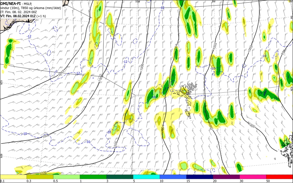Screen dimensions: 293x183
Task: Click the navy 15–20 mm legend swatch
Action: [x=200, y=177]
